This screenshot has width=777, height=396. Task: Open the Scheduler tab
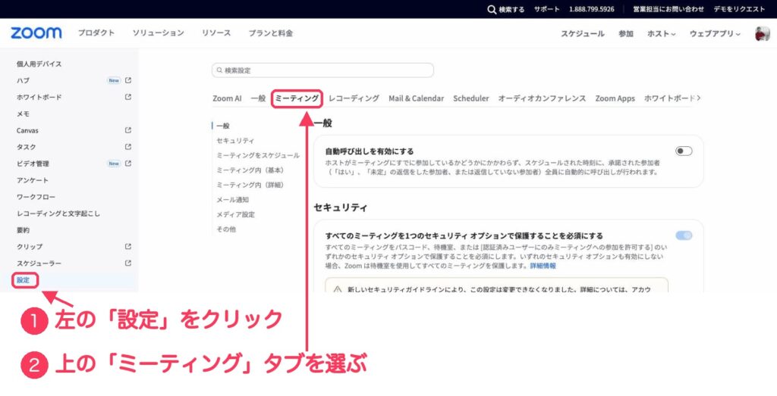(470, 98)
